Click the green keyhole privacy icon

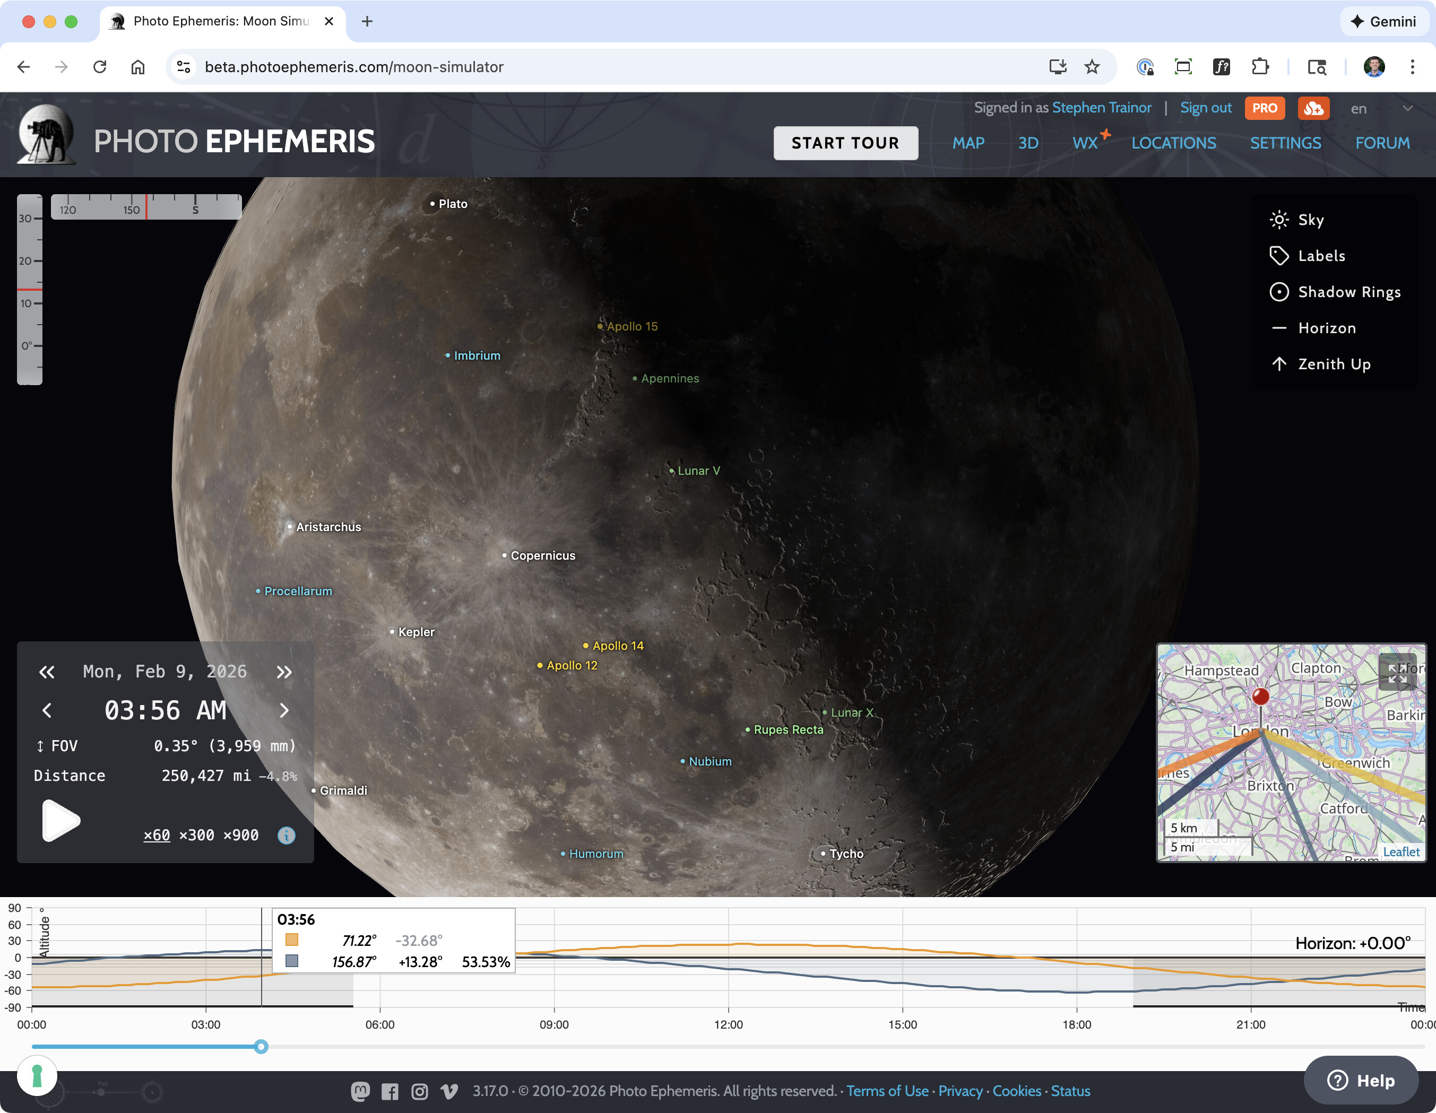click(37, 1076)
